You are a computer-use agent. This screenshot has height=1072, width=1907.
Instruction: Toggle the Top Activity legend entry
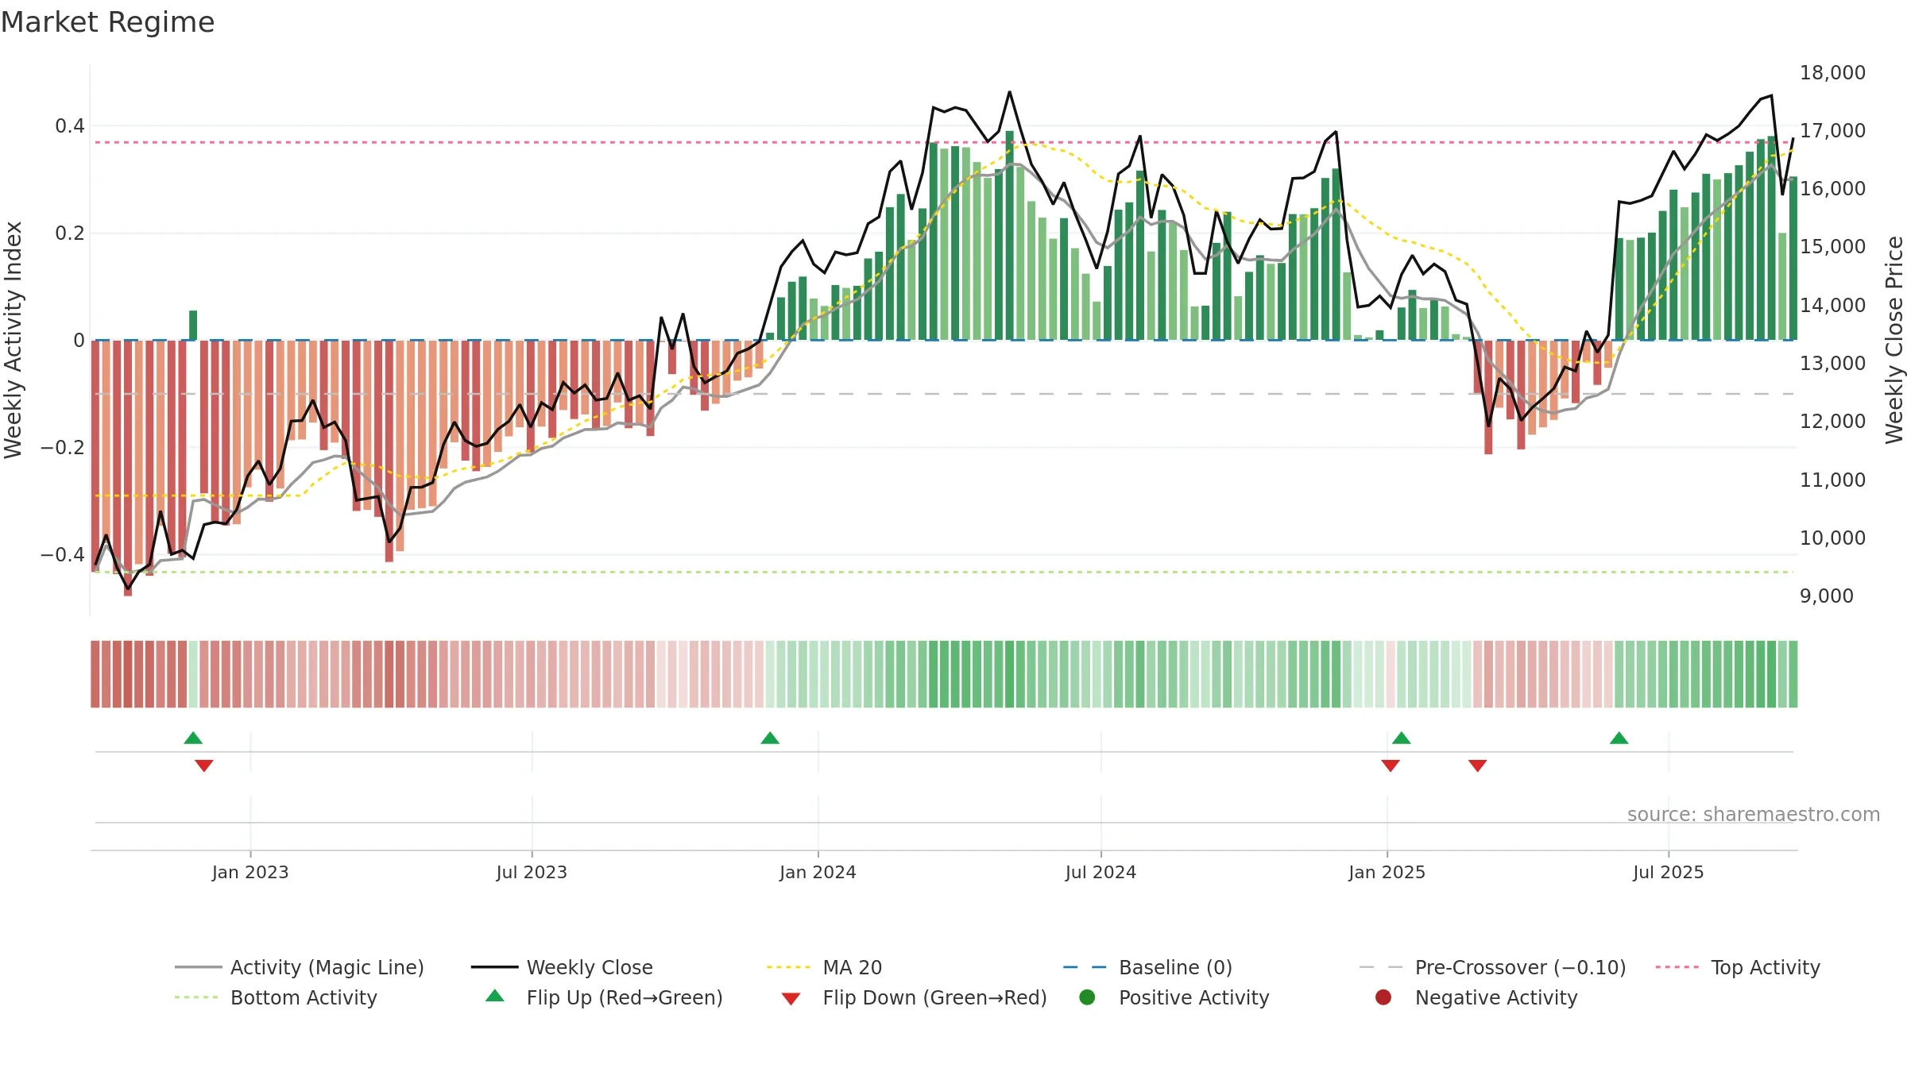point(1738,967)
